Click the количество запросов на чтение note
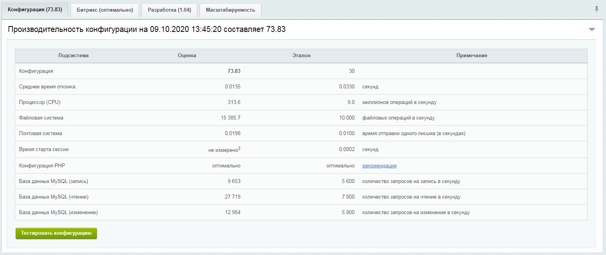The height and width of the screenshot is (255, 606). tap(412, 197)
